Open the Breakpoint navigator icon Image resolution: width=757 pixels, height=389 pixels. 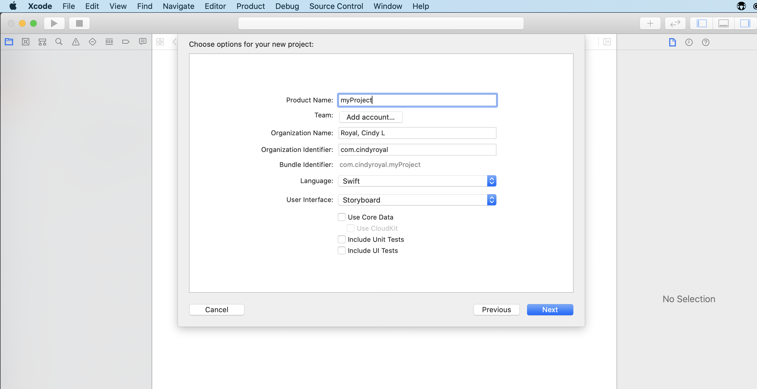click(126, 42)
